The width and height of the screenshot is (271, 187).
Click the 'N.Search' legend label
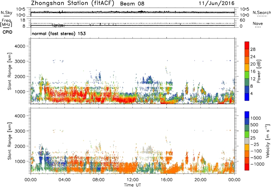tap(262, 12)
